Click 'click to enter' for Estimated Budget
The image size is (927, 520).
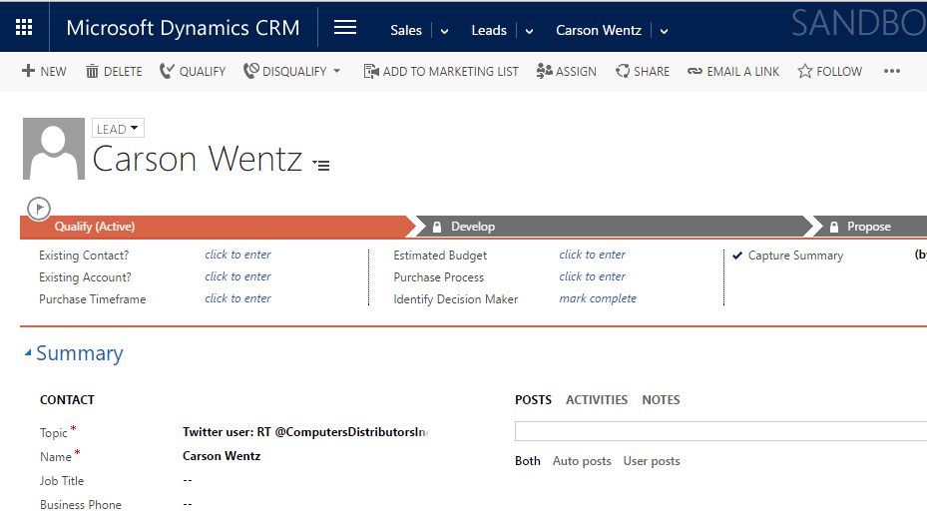point(593,255)
